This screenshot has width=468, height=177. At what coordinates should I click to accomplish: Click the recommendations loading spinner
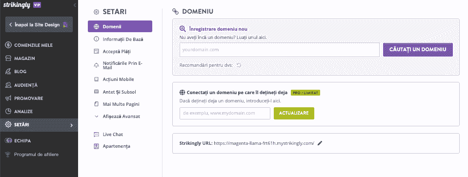[239, 65]
